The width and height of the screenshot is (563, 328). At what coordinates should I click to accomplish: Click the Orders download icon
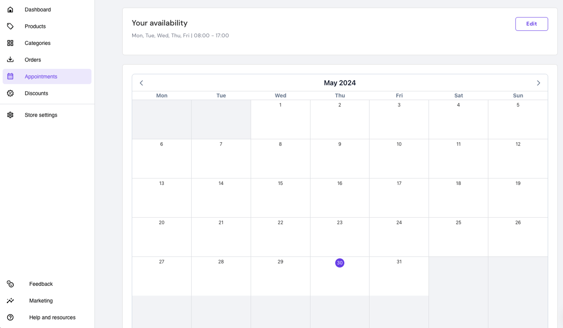(10, 59)
